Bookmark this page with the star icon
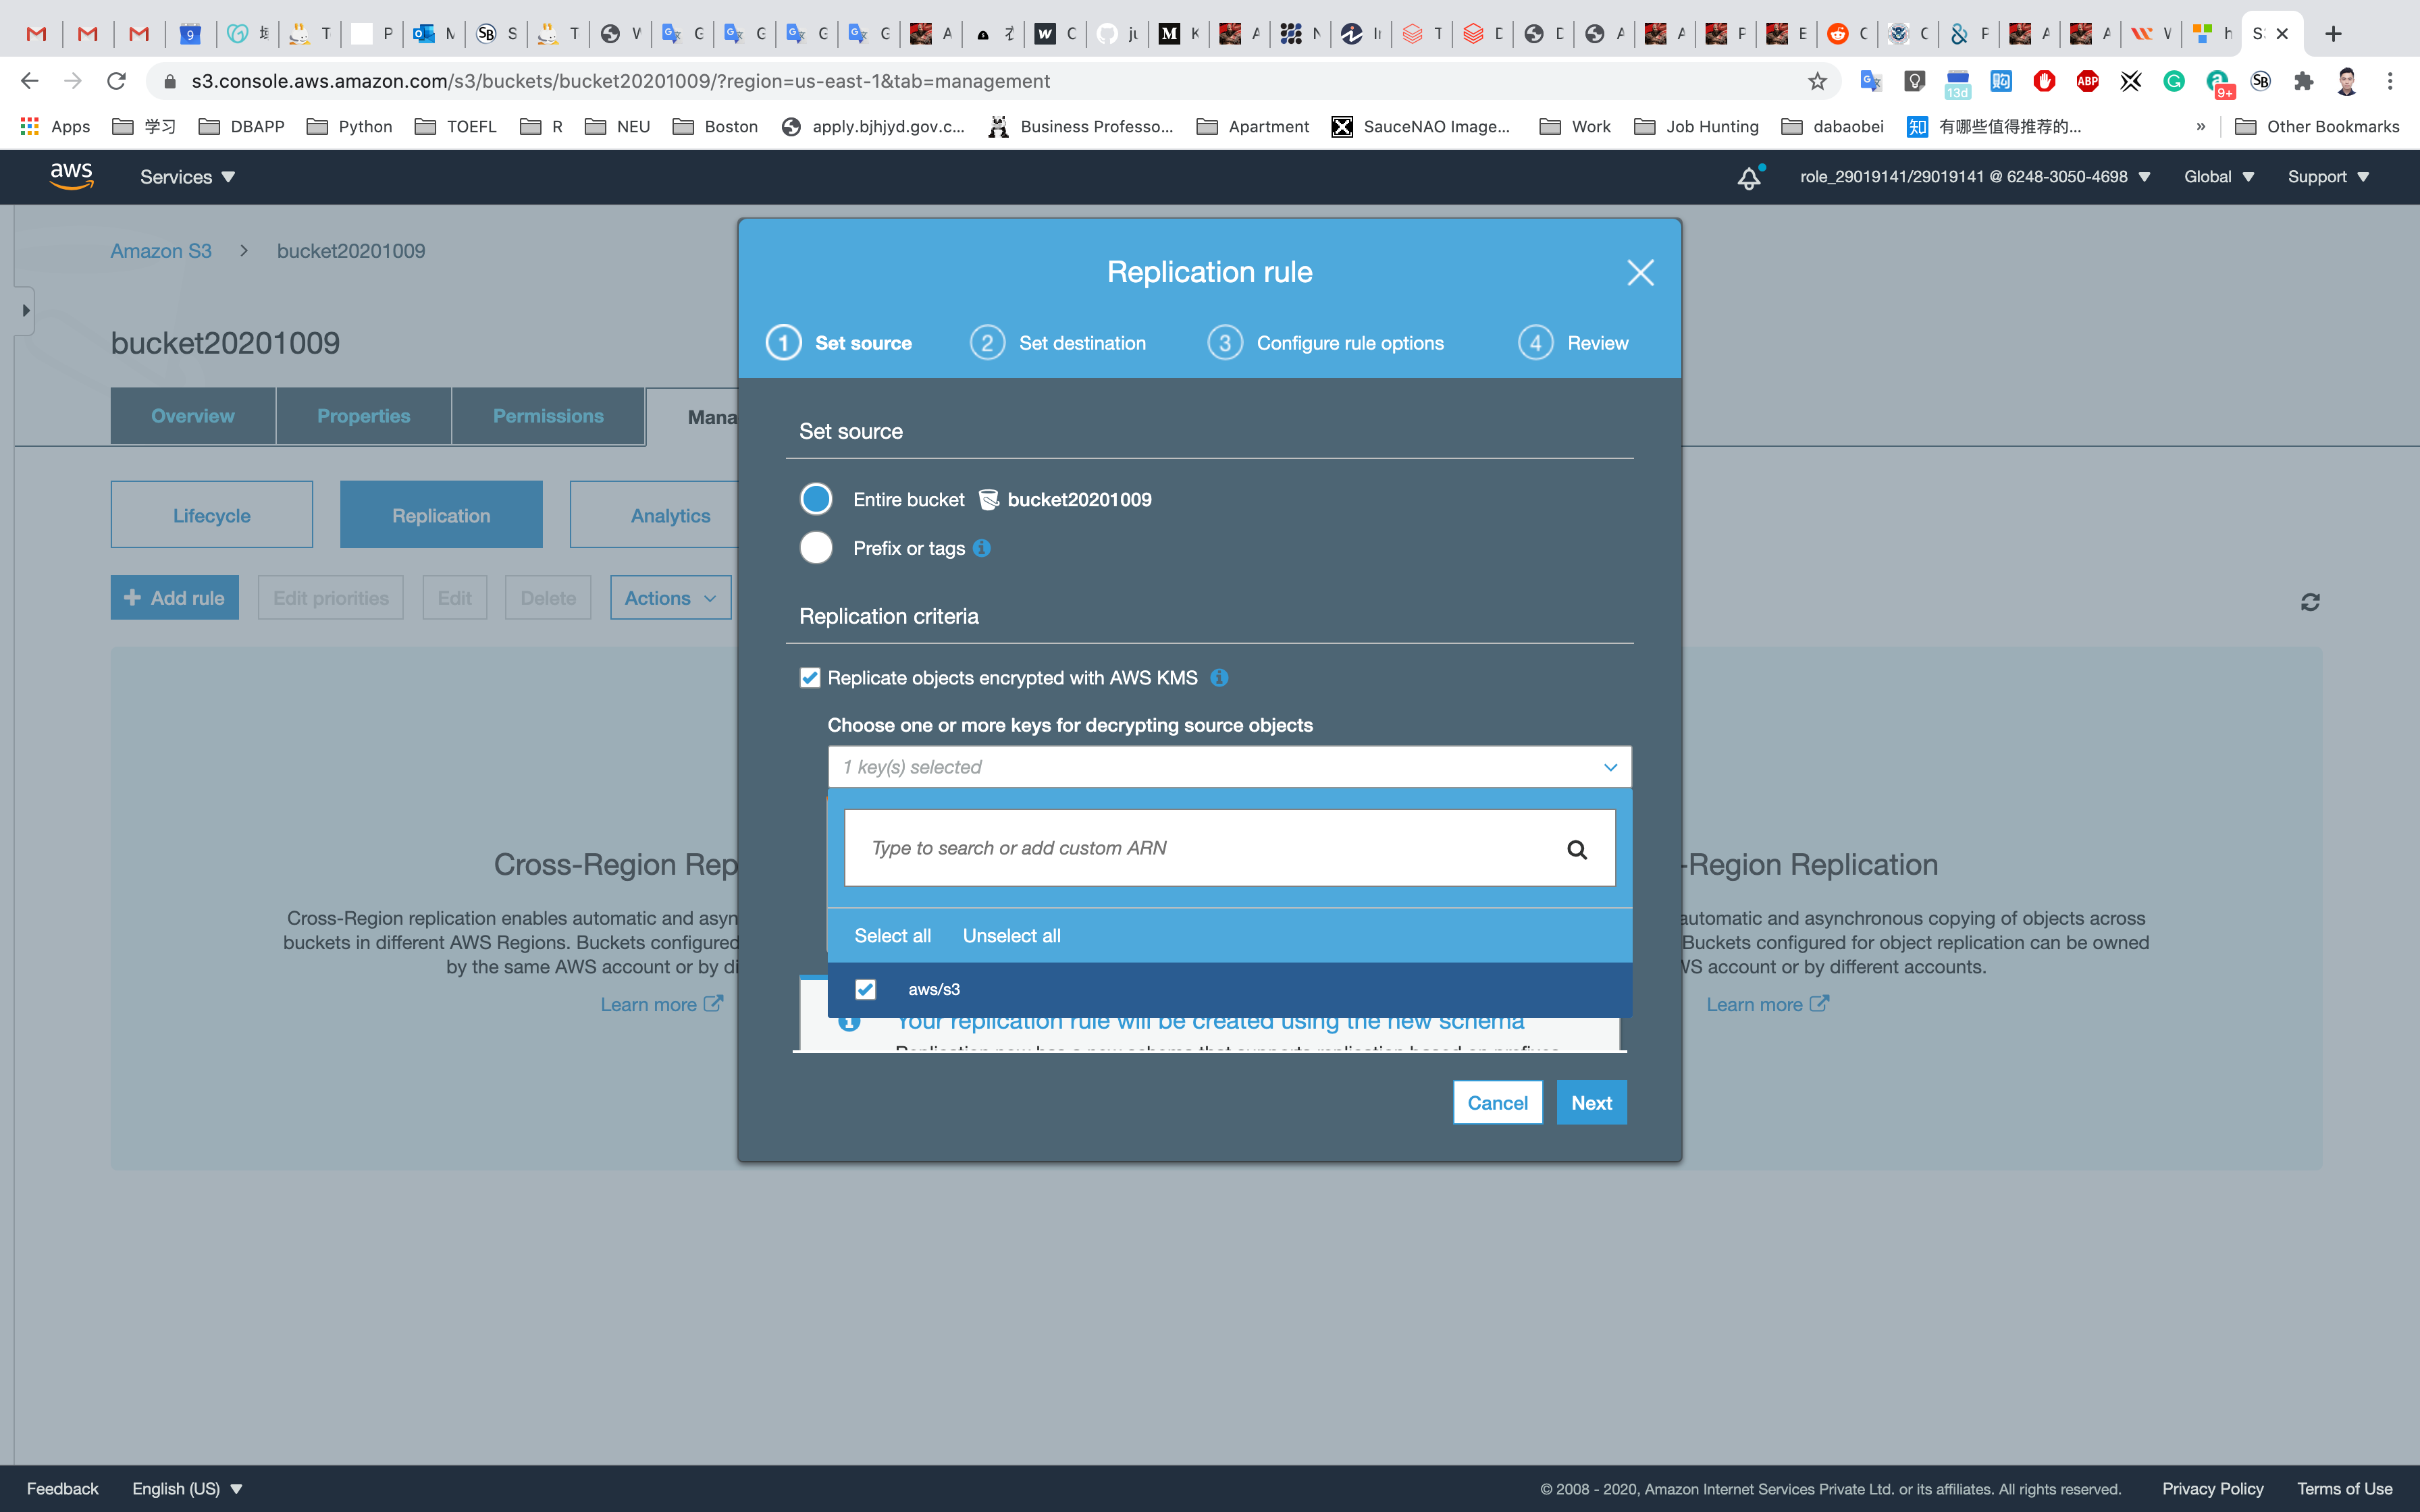The width and height of the screenshot is (2420, 1512). click(x=1817, y=81)
